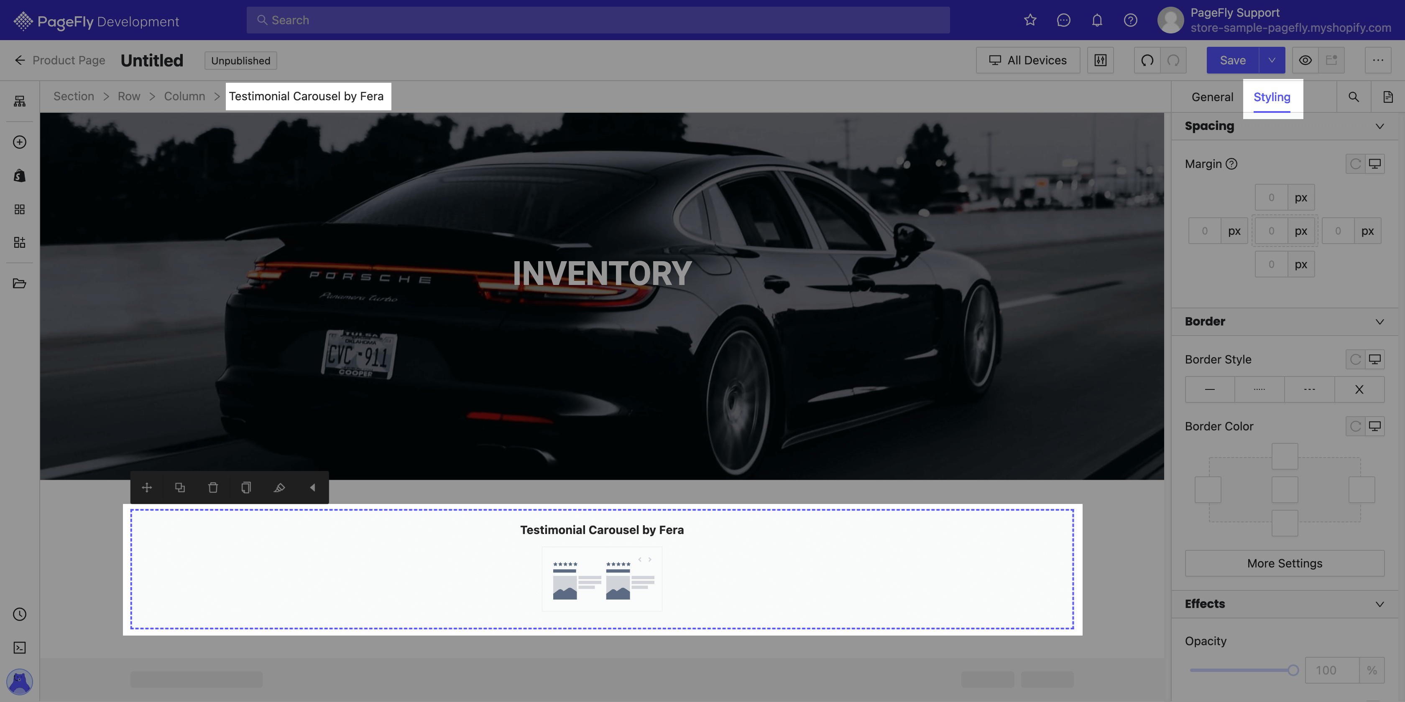Screen dimensions: 1405x702
Task: Click the move handle on element toolbar
Action: tap(147, 487)
